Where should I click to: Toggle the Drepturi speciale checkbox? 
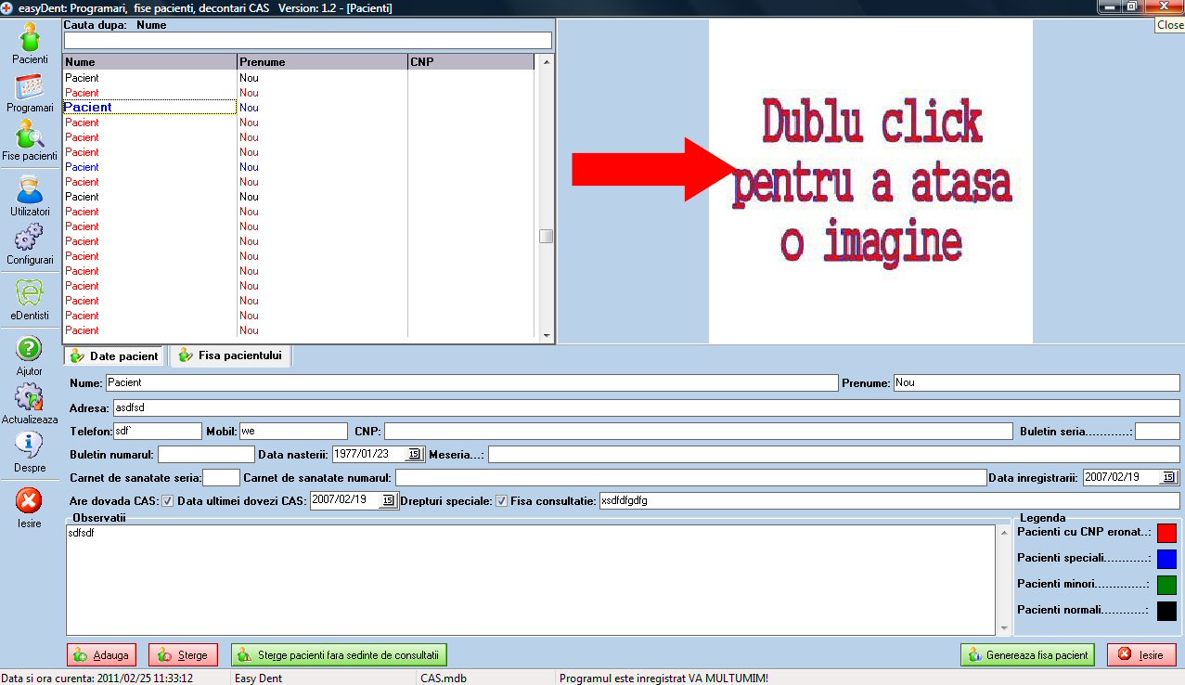click(502, 501)
